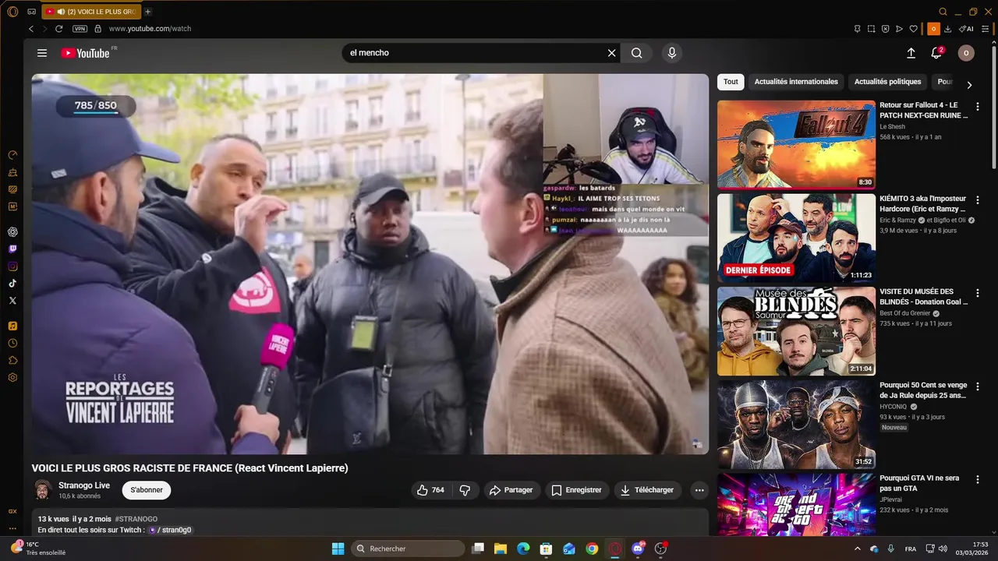Open the KIÉMITO 3 video thumbnail
This screenshot has width=998, height=561.
796,238
